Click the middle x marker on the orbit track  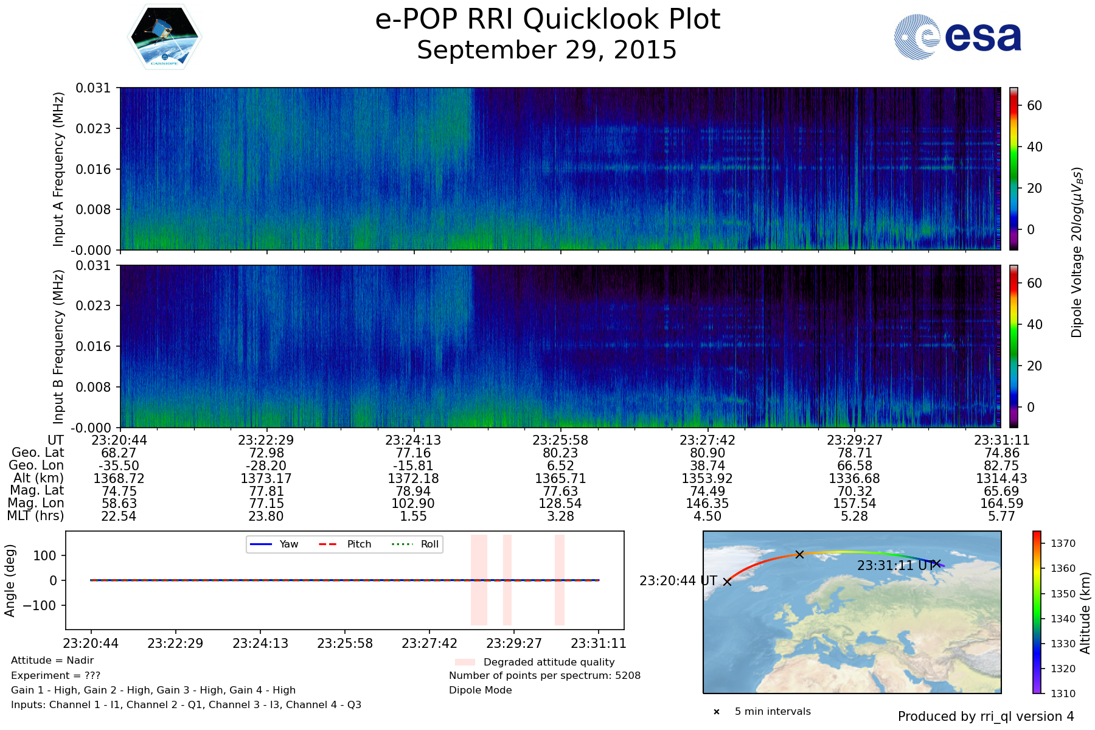coord(799,554)
